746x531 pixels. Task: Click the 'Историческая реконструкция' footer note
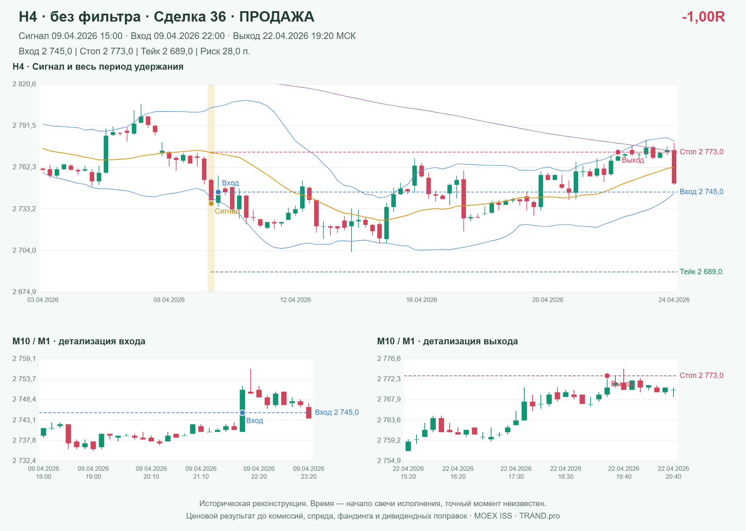pyautogui.click(x=373, y=504)
